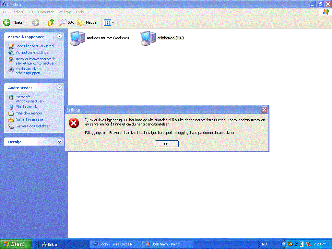The height and width of the screenshot is (249, 332).
Task: Click the Microsoft Windows network icon
Action: (11, 97)
